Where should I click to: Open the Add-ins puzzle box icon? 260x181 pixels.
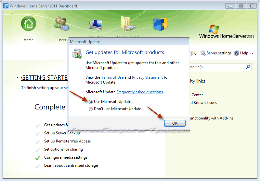click(160, 24)
